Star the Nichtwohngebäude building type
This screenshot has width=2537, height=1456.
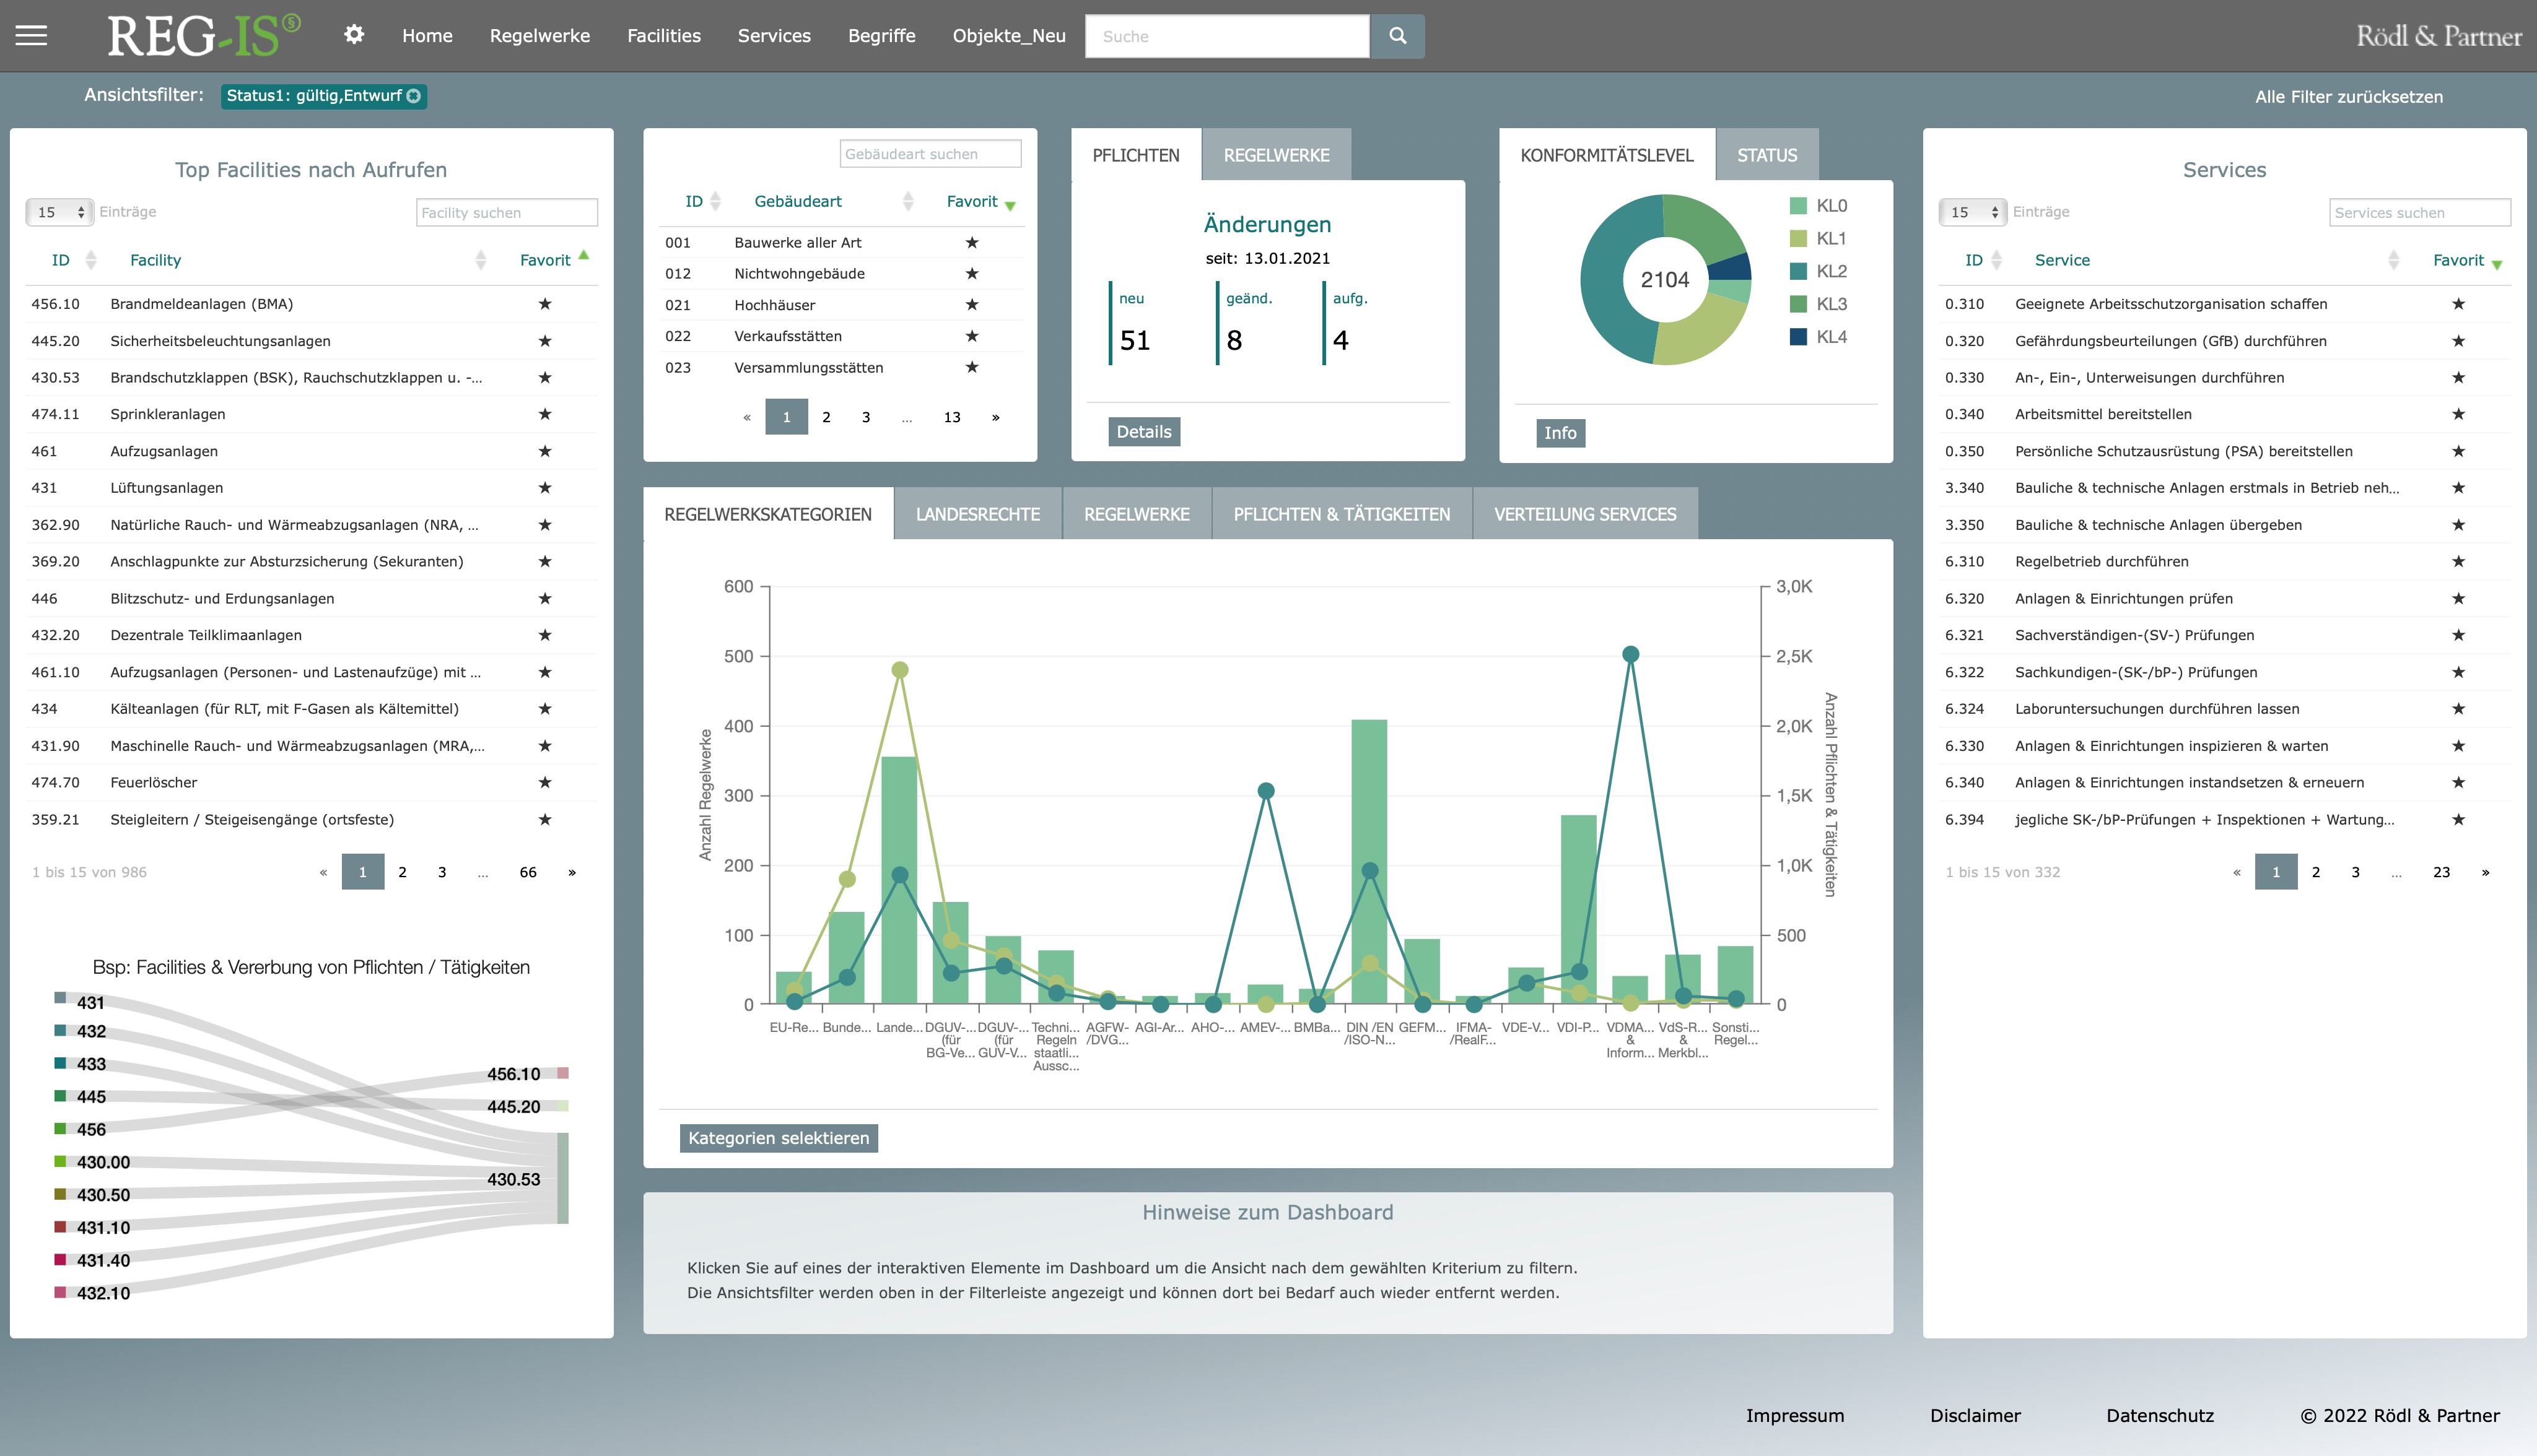click(x=971, y=273)
